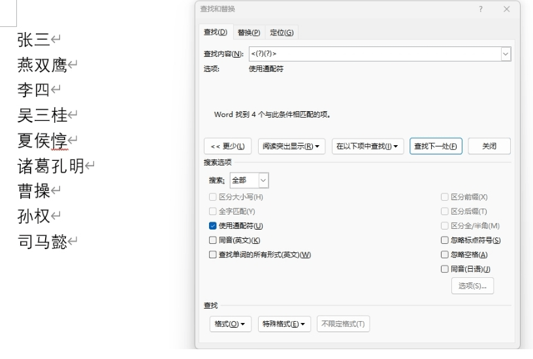The height and width of the screenshot is (359, 533).
Task: Toggle the 全字匹配(Y) checkbox
Action: tap(213, 211)
